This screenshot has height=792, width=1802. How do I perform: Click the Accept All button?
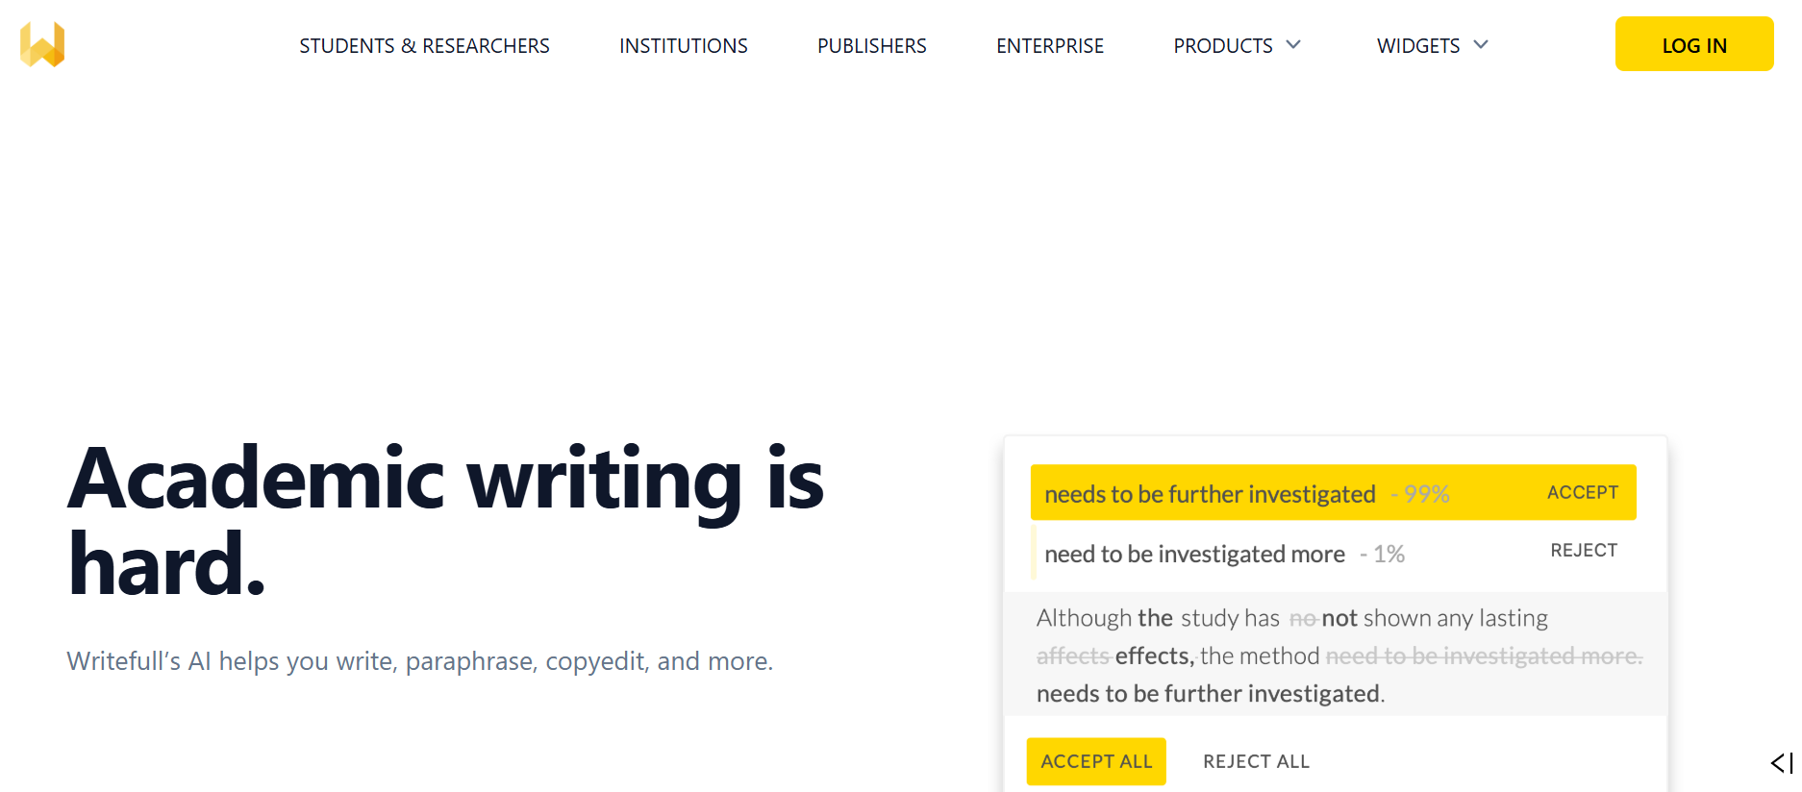1096,761
